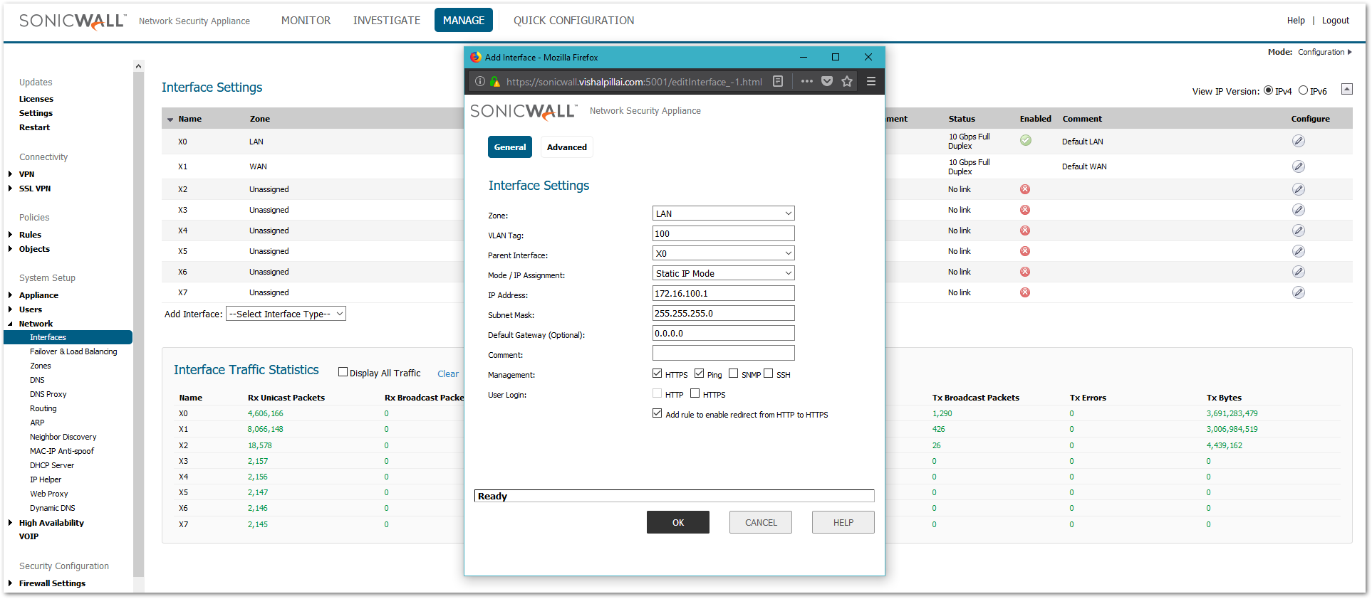
Task: Click the VLAN Tag input field
Action: tap(723, 233)
